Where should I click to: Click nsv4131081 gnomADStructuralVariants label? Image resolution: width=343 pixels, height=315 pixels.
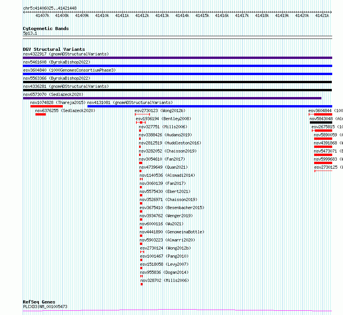point(130,102)
